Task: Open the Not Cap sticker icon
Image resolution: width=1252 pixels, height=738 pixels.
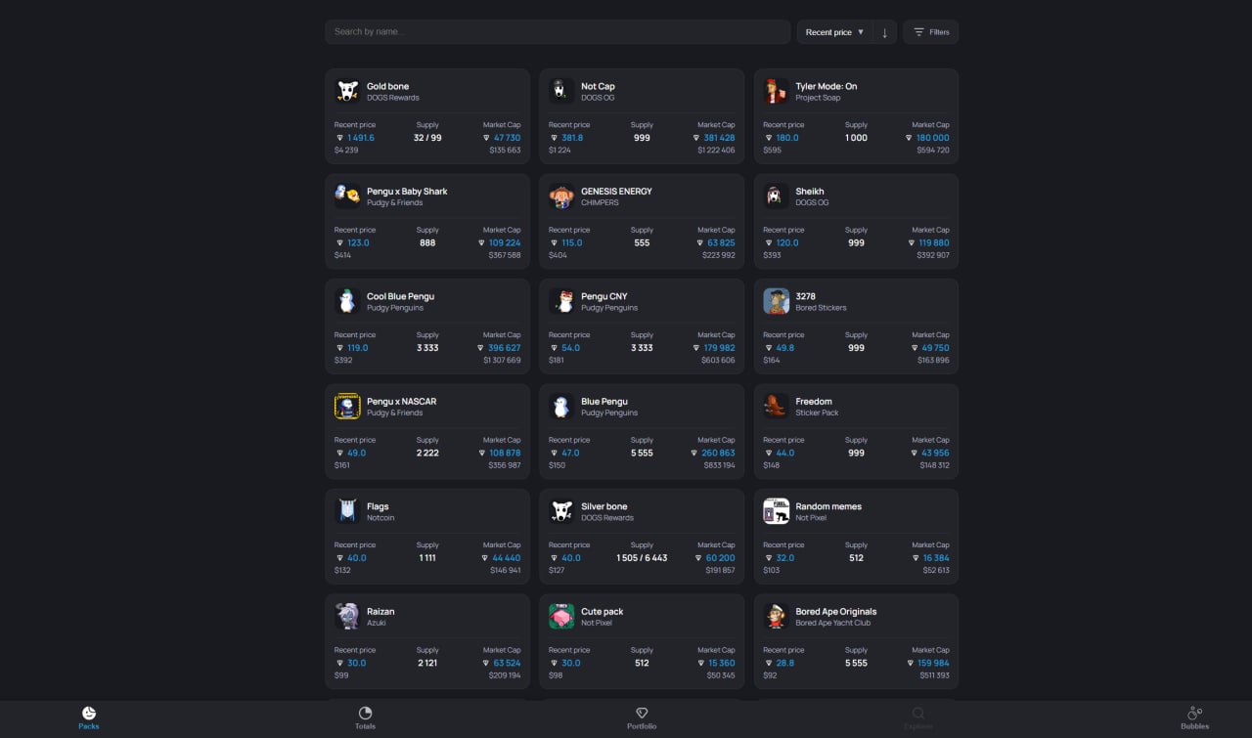Action: point(561,91)
